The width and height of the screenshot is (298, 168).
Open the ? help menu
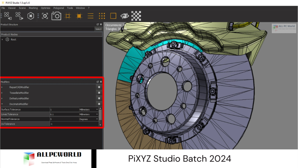coord(88,8)
